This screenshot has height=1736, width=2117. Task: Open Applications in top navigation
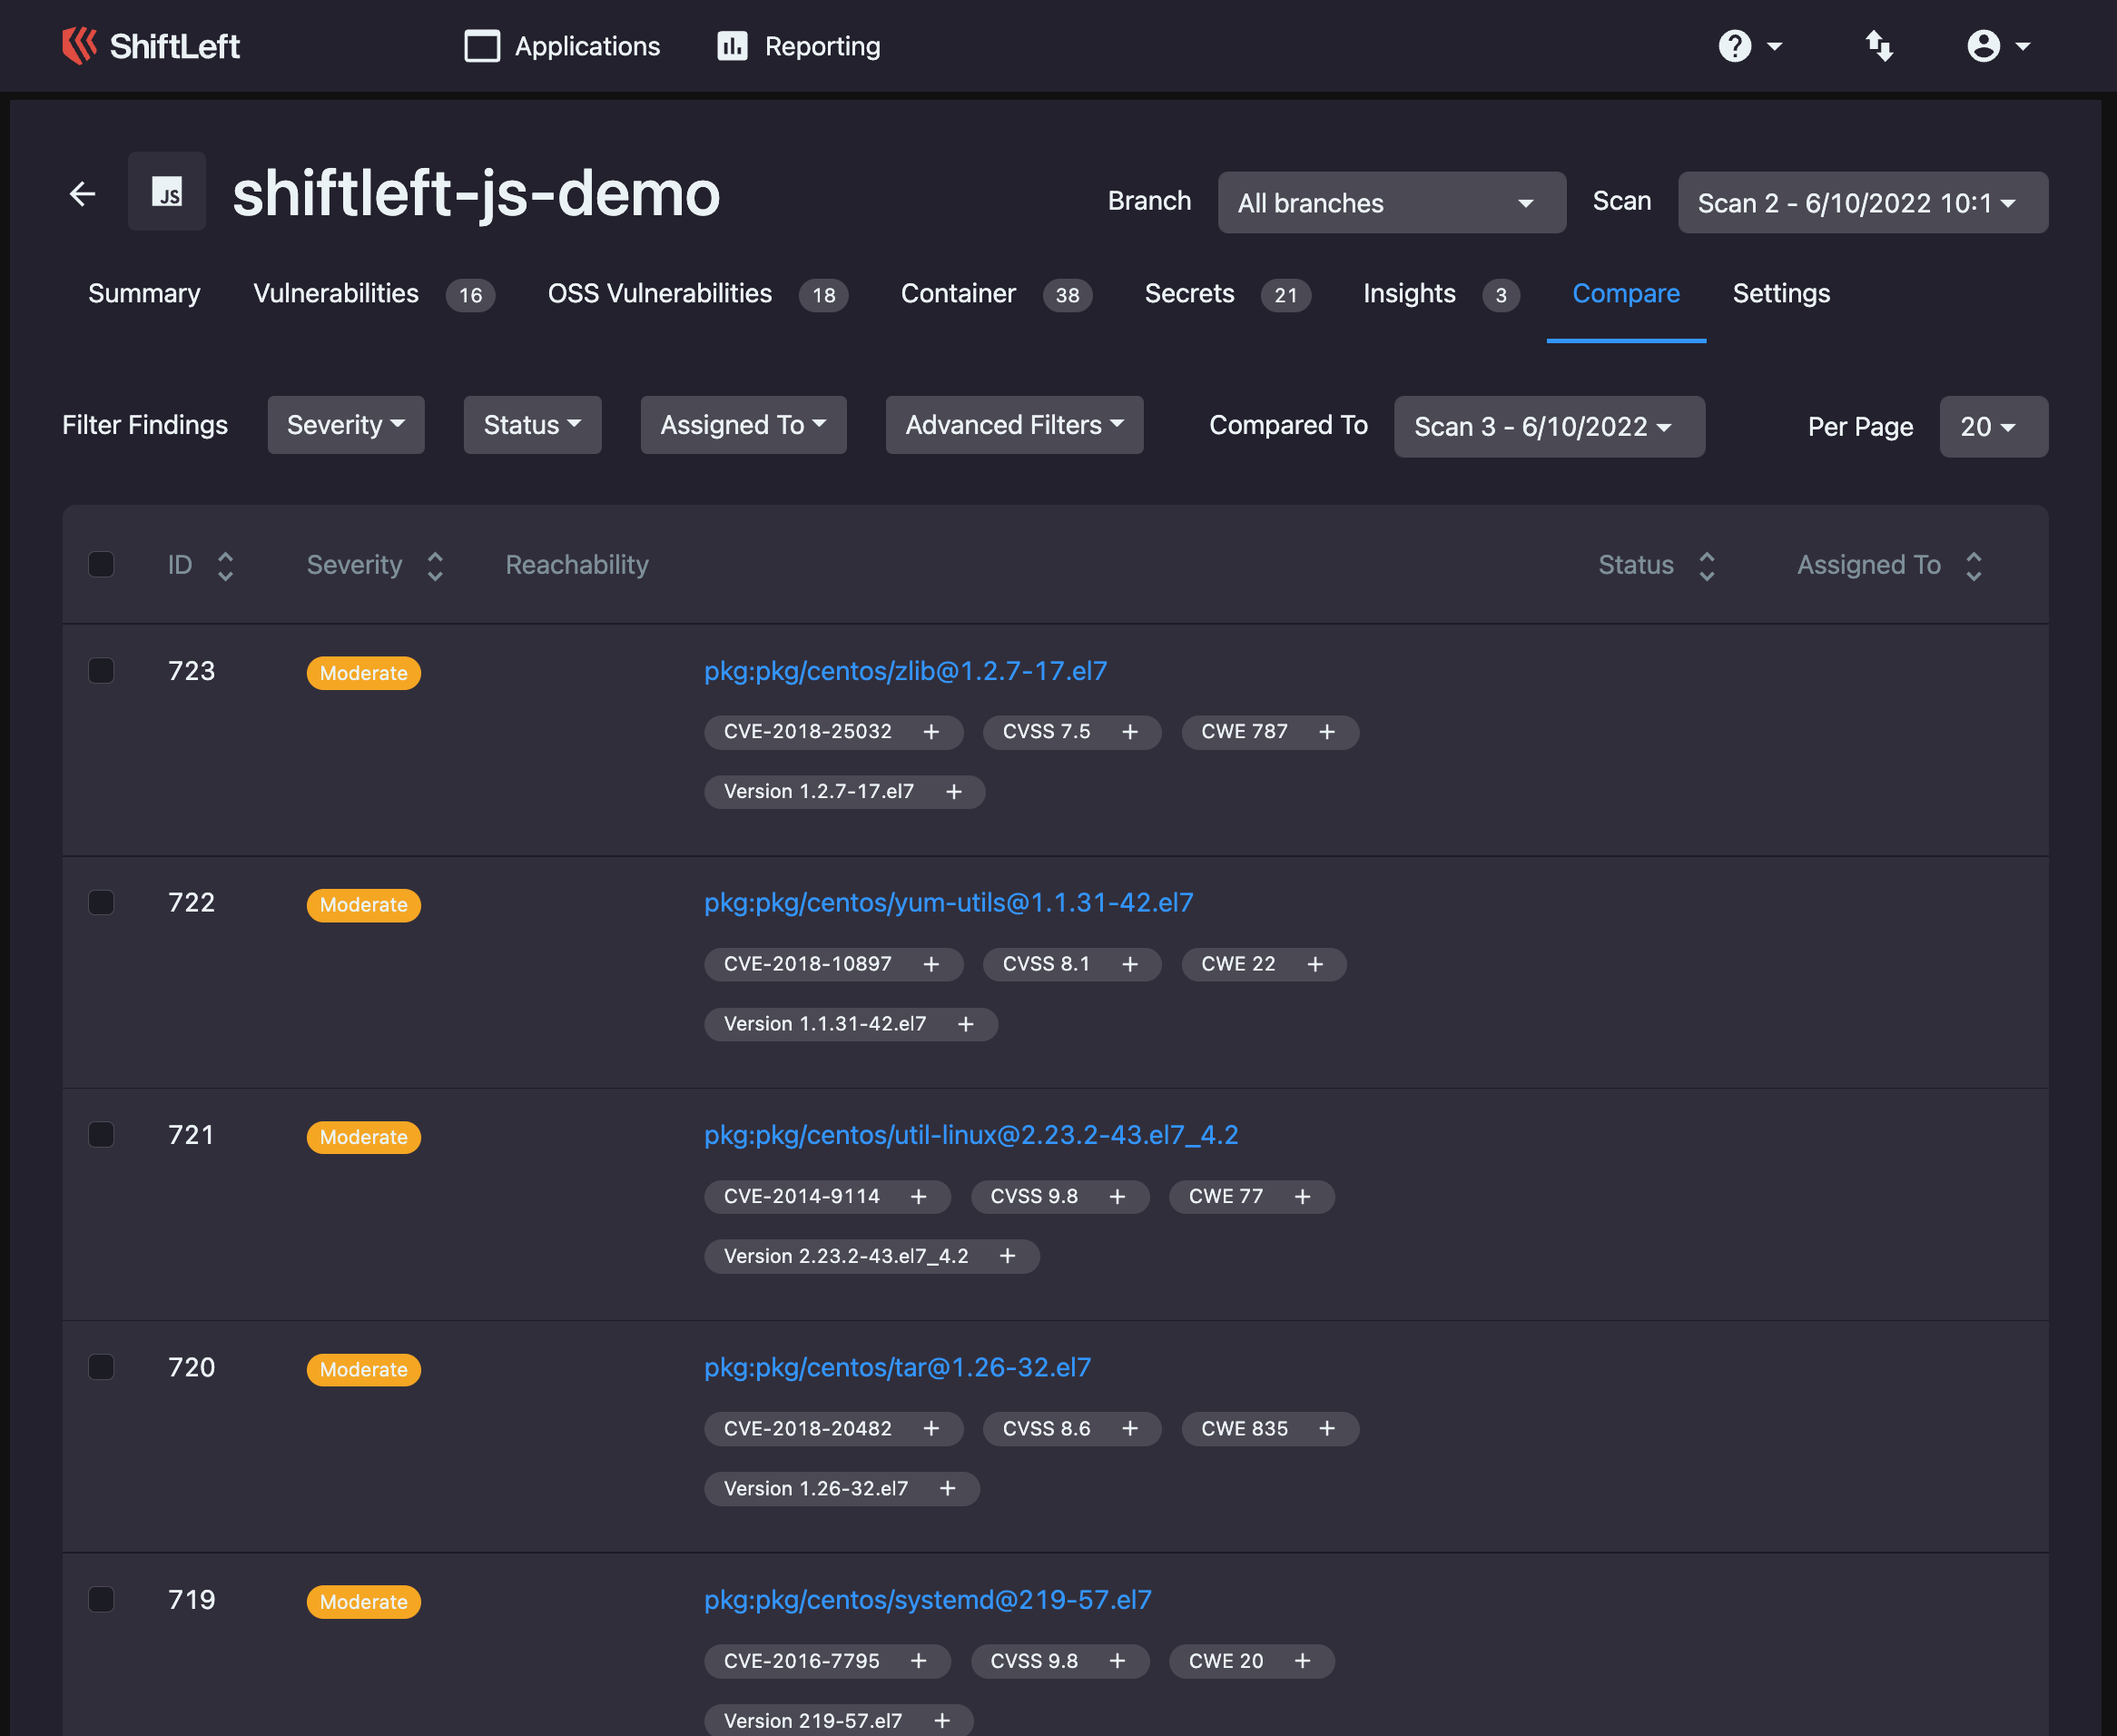(x=562, y=46)
